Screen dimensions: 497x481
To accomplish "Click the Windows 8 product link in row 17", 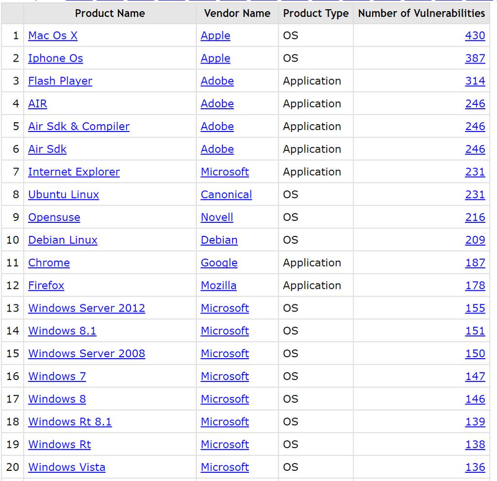I will [57, 399].
